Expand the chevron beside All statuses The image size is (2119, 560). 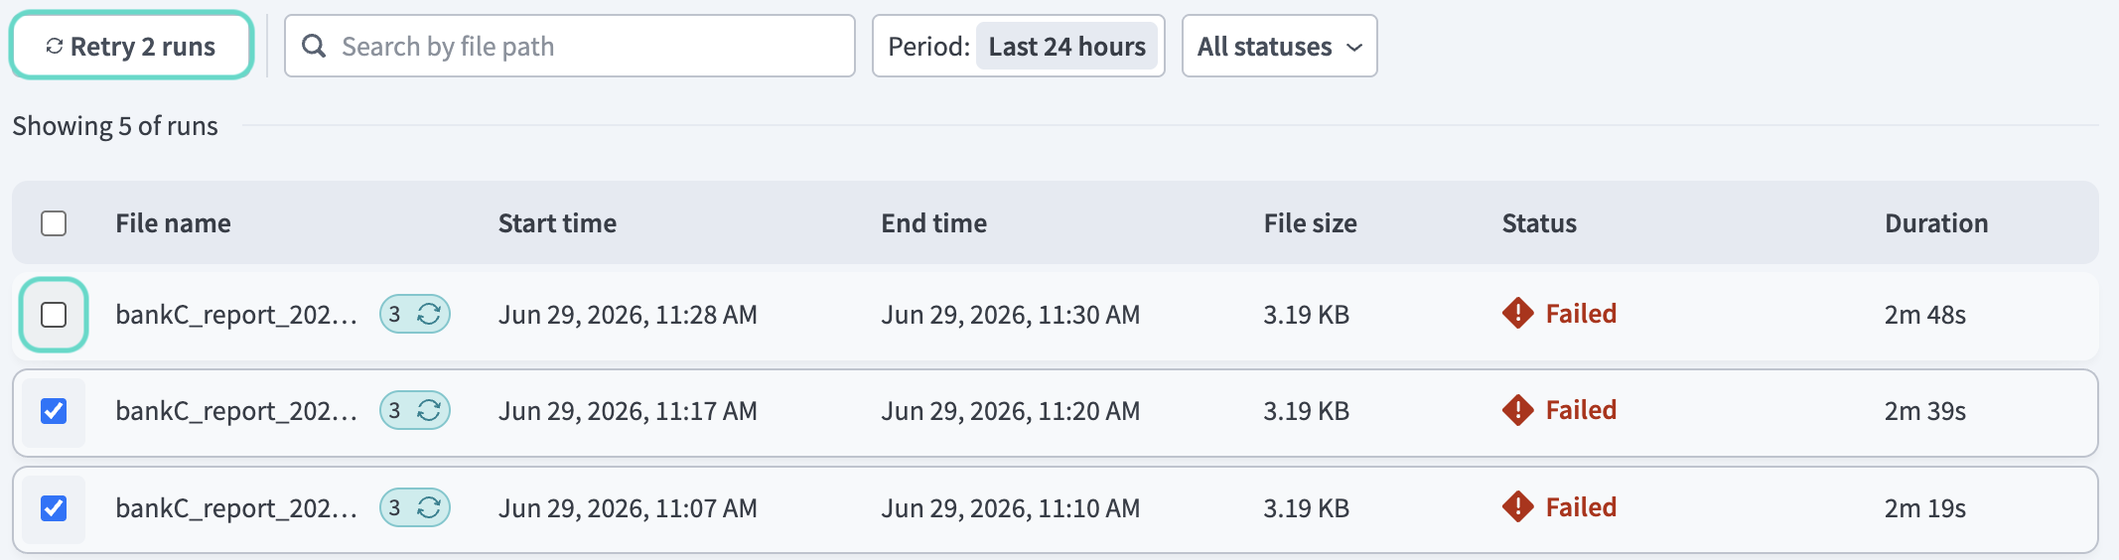[1354, 48]
